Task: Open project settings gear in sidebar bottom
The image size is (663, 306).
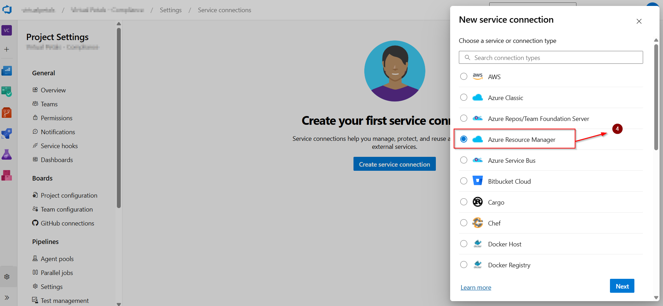Action: (7, 277)
